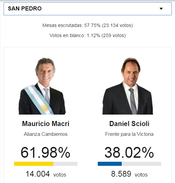This screenshot has width=175, height=183.
Task: Click the 61.98% result figure
Action: 46,152
